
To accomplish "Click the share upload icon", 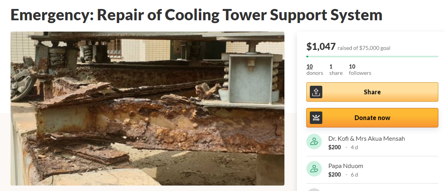I will (316, 92).
